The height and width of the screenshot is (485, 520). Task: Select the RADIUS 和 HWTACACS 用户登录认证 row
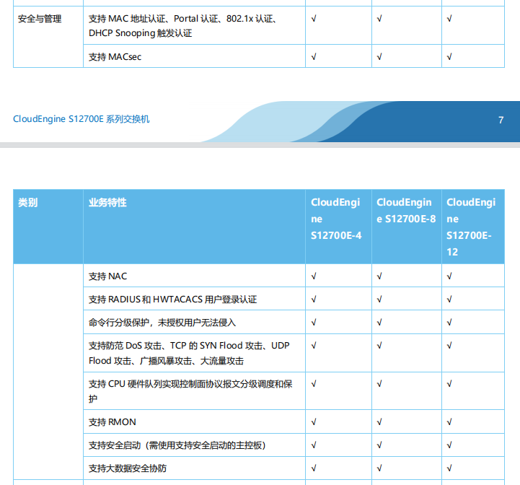[x=173, y=300]
